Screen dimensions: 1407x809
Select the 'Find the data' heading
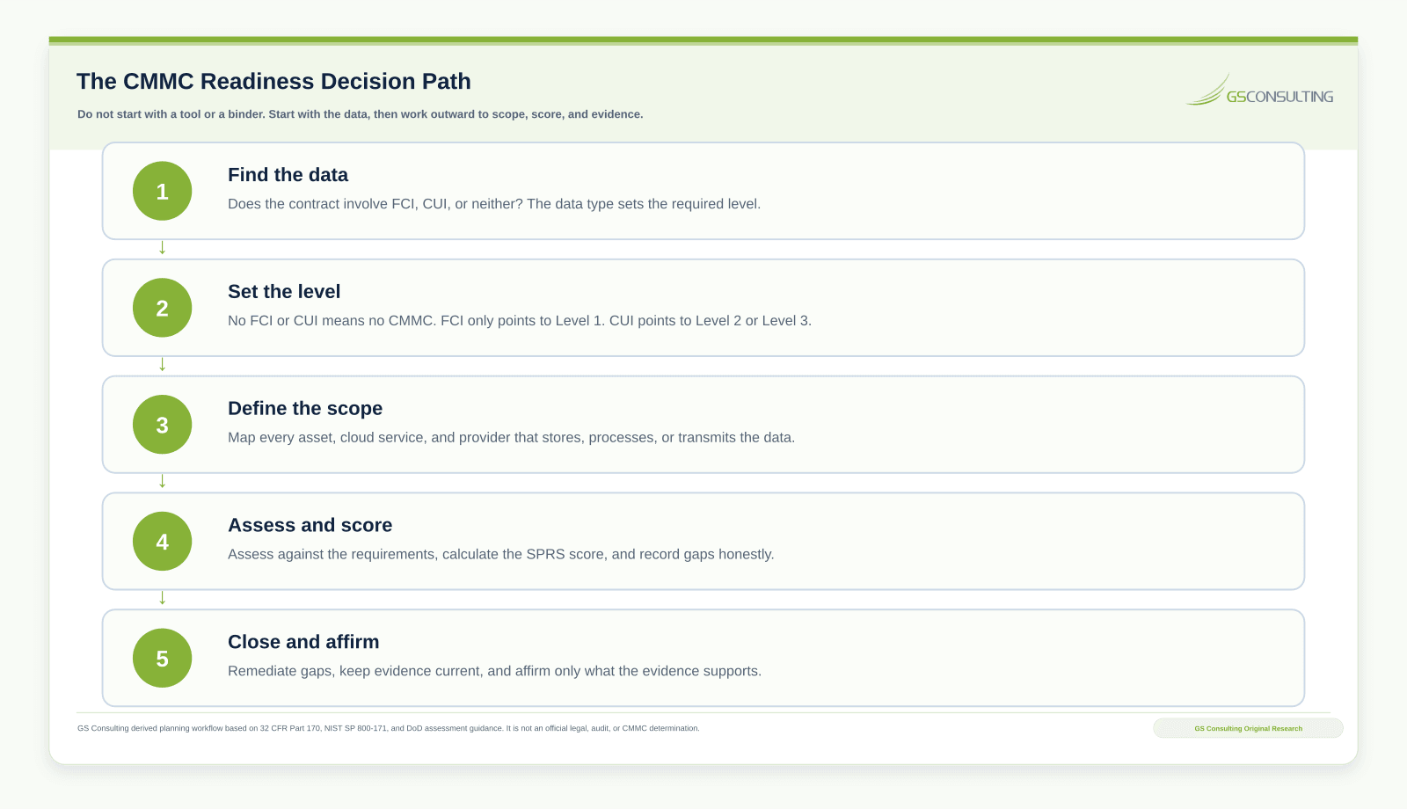pos(288,175)
